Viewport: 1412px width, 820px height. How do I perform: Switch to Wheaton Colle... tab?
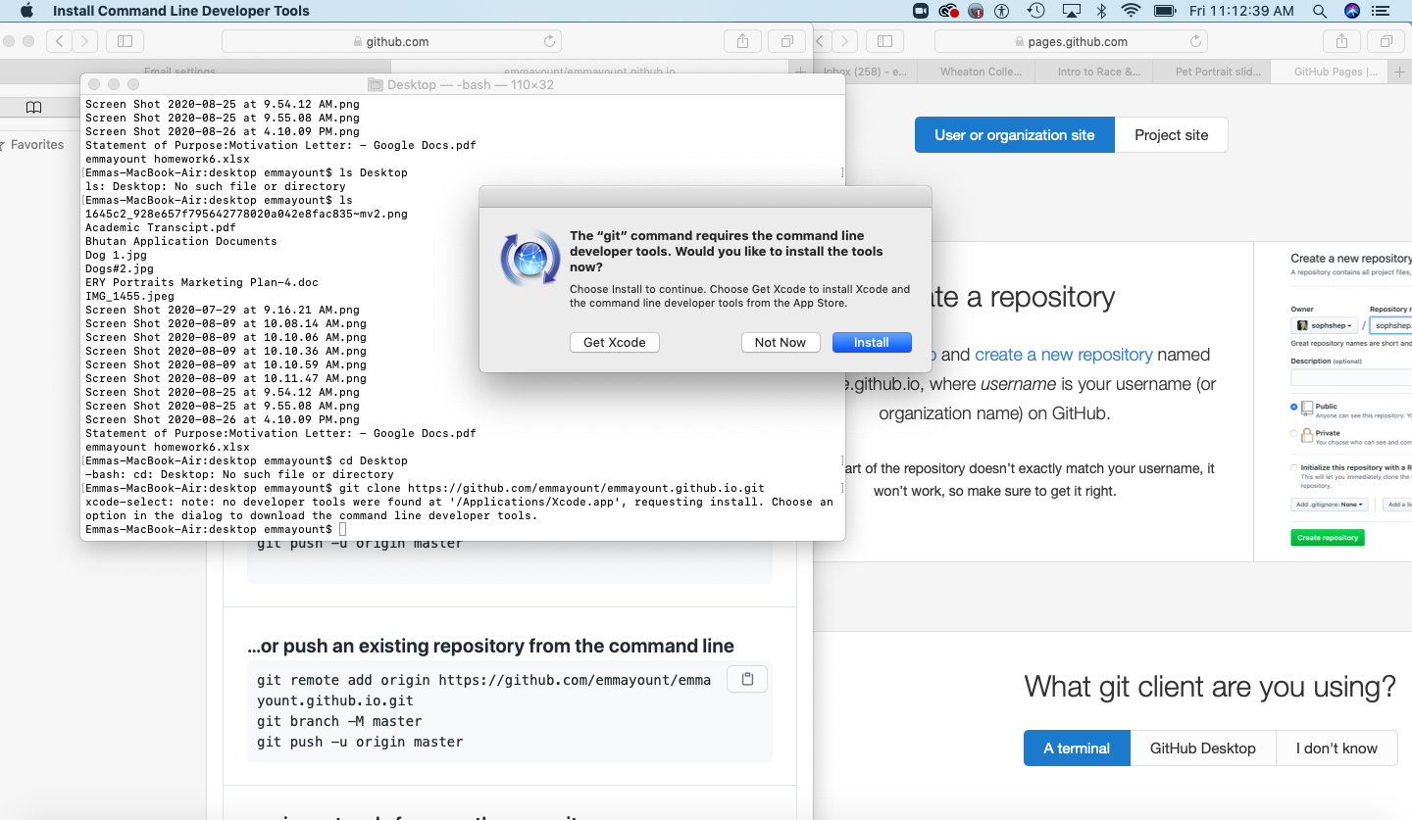(981, 72)
